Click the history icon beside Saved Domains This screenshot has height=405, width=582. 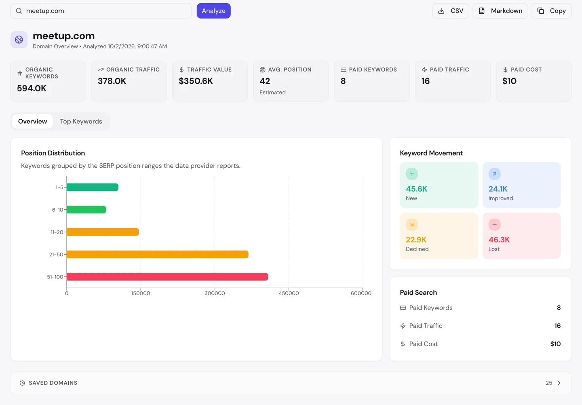pyautogui.click(x=23, y=383)
